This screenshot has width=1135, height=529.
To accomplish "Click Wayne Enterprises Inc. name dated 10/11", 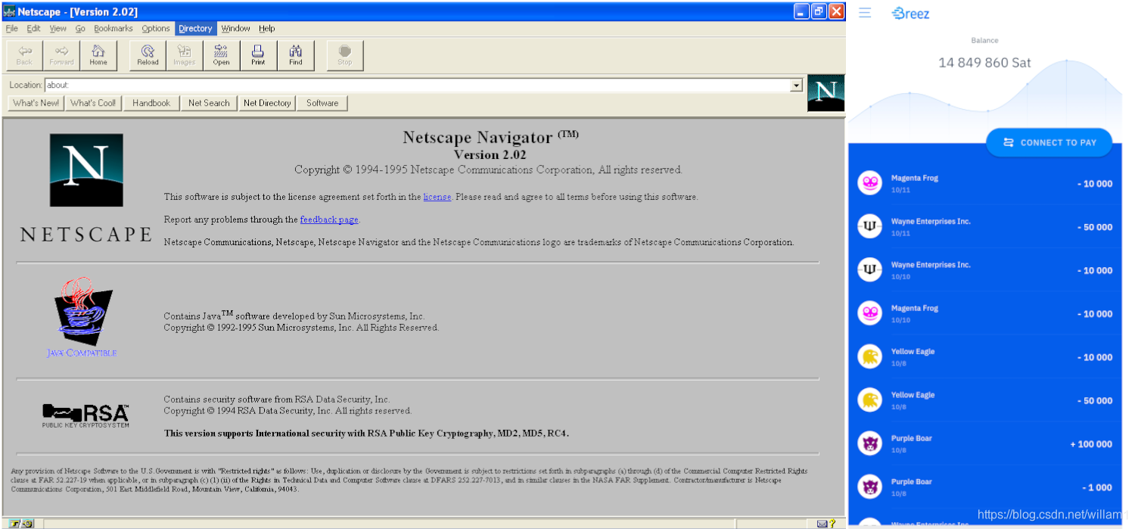I will click(931, 222).
